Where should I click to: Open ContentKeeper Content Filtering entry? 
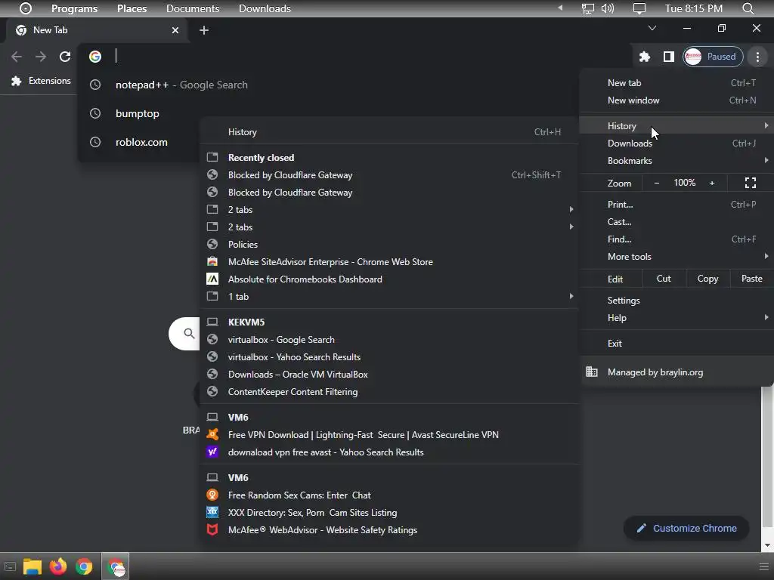389,392
